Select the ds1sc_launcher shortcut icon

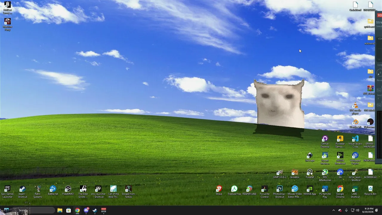pyautogui.click(x=355, y=175)
